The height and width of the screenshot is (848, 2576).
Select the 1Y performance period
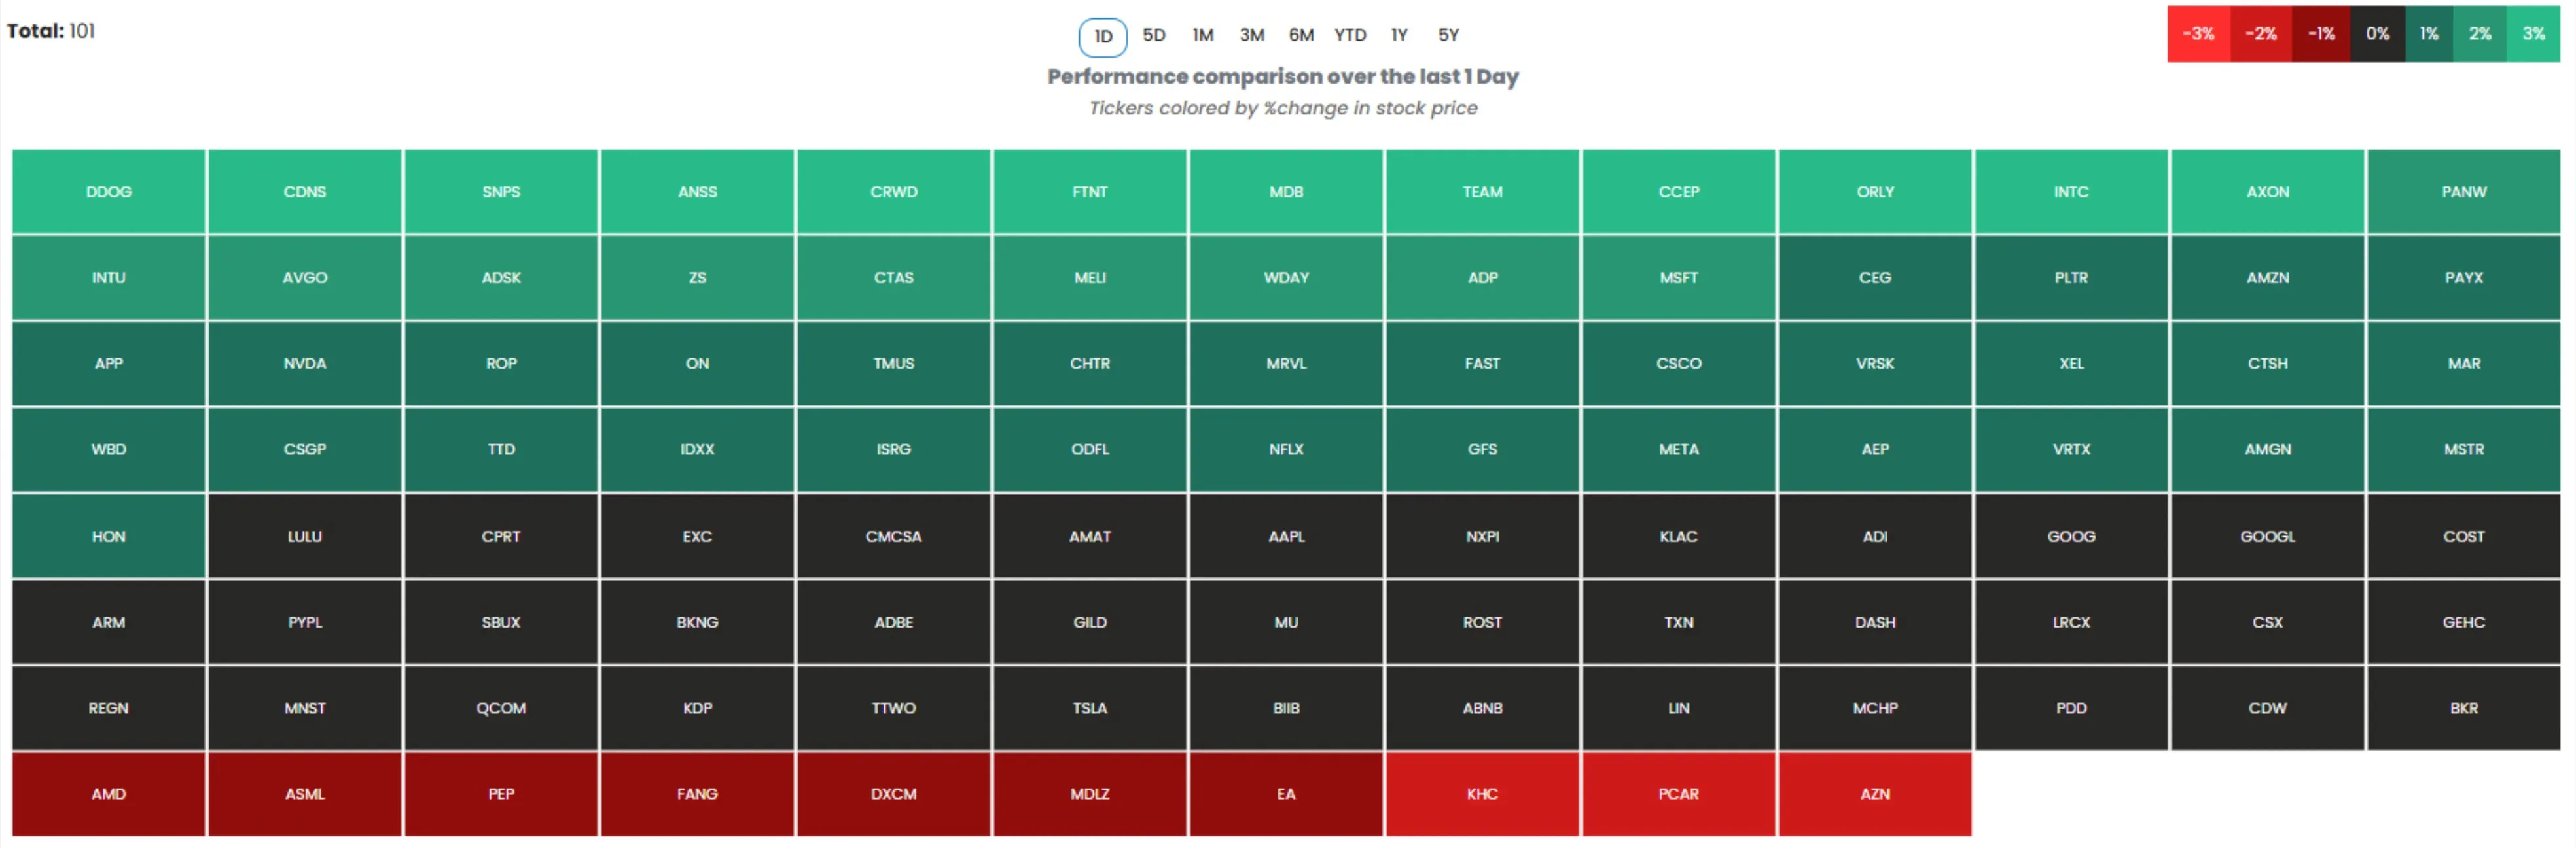(x=1399, y=35)
